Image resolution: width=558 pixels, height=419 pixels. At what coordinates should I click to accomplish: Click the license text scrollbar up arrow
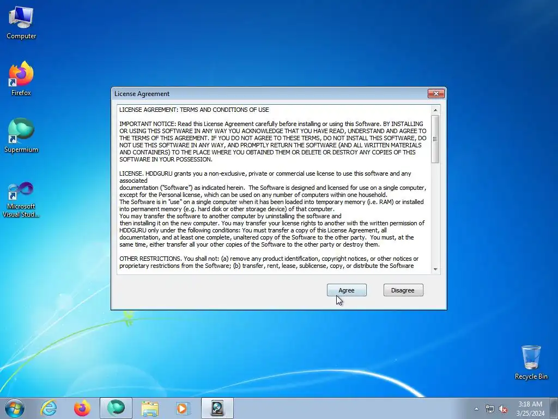pyautogui.click(x=435, y=110)
